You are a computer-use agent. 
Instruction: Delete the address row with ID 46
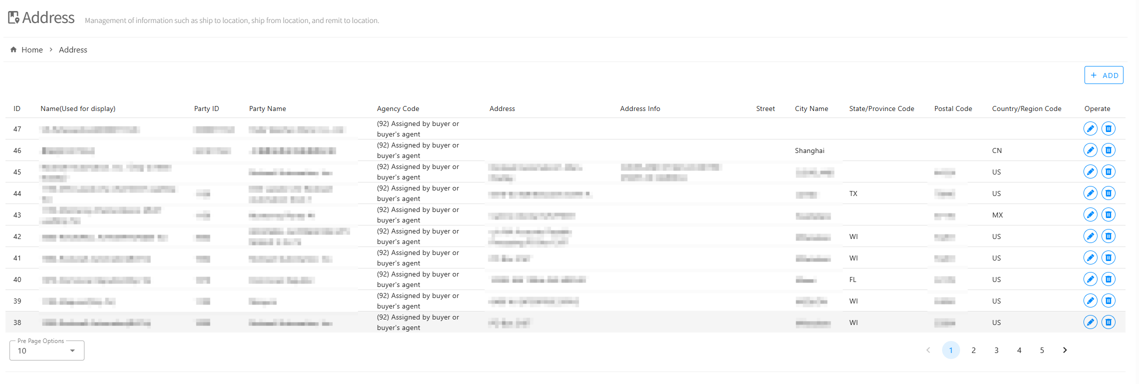(1108, 150)
